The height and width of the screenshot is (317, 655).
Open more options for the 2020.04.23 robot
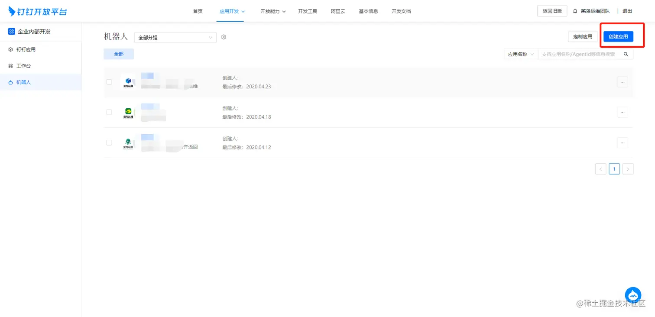pos(623,82)
